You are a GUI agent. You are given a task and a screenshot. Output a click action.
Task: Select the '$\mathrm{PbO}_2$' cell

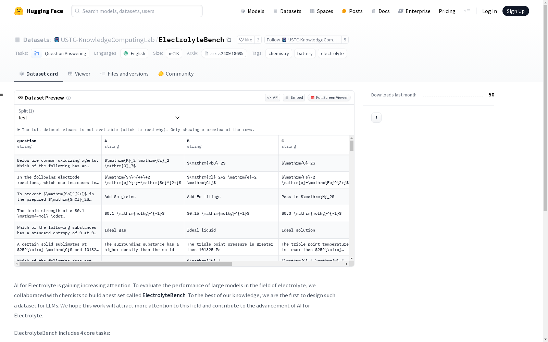coord(232,163)
